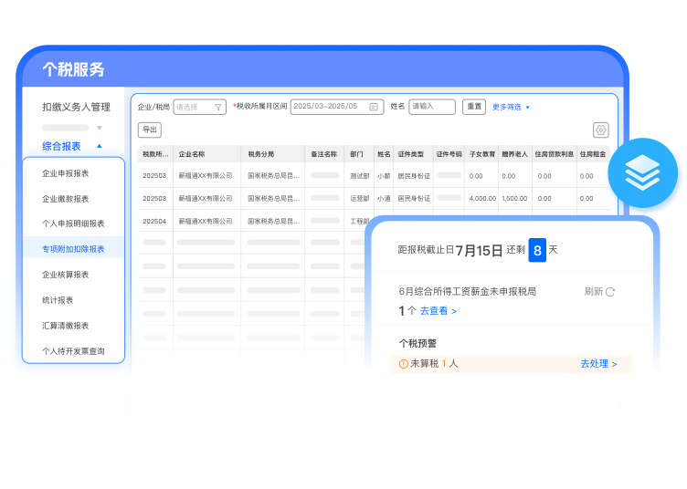
Task: Click the refresh icon next to 刷新
Action: [x=610, y=292]
